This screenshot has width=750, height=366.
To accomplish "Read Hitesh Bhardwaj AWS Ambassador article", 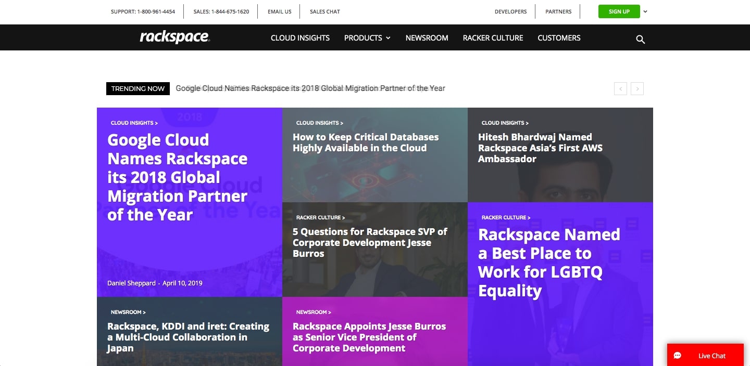I will click(x=540, y=148).
